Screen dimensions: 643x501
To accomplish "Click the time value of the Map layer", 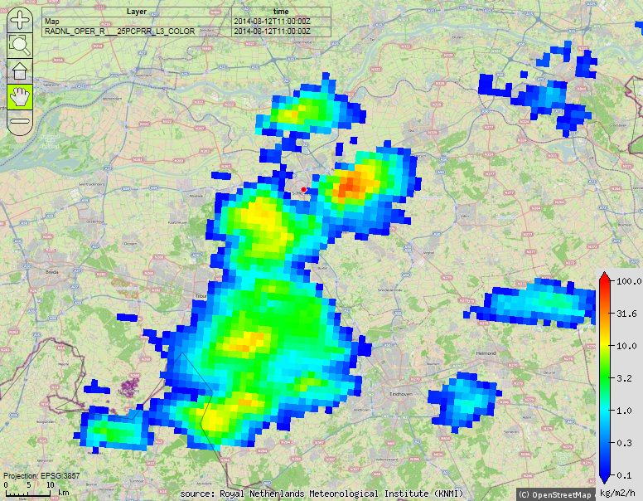I will [272, 22].
